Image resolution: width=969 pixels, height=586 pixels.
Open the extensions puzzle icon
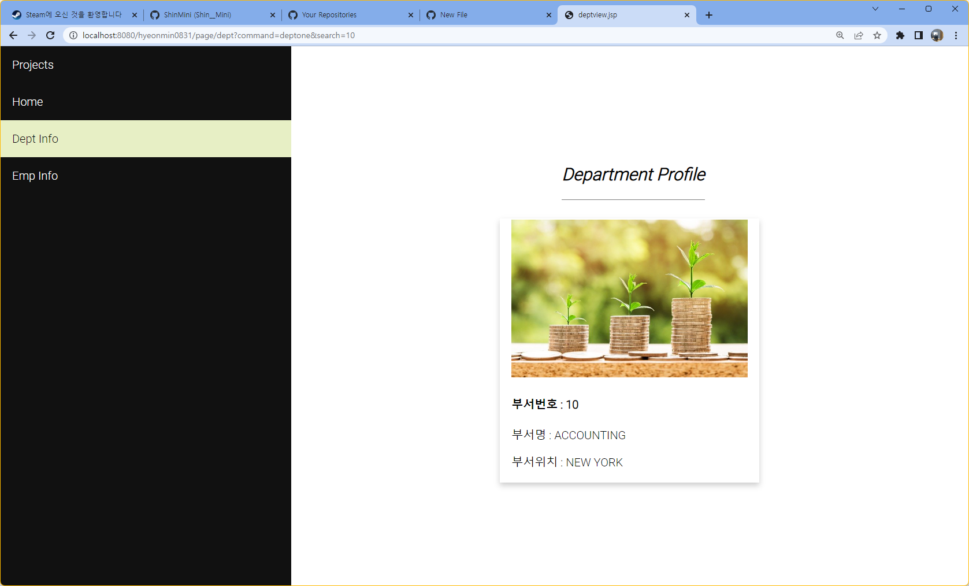[x=900, y=35]
